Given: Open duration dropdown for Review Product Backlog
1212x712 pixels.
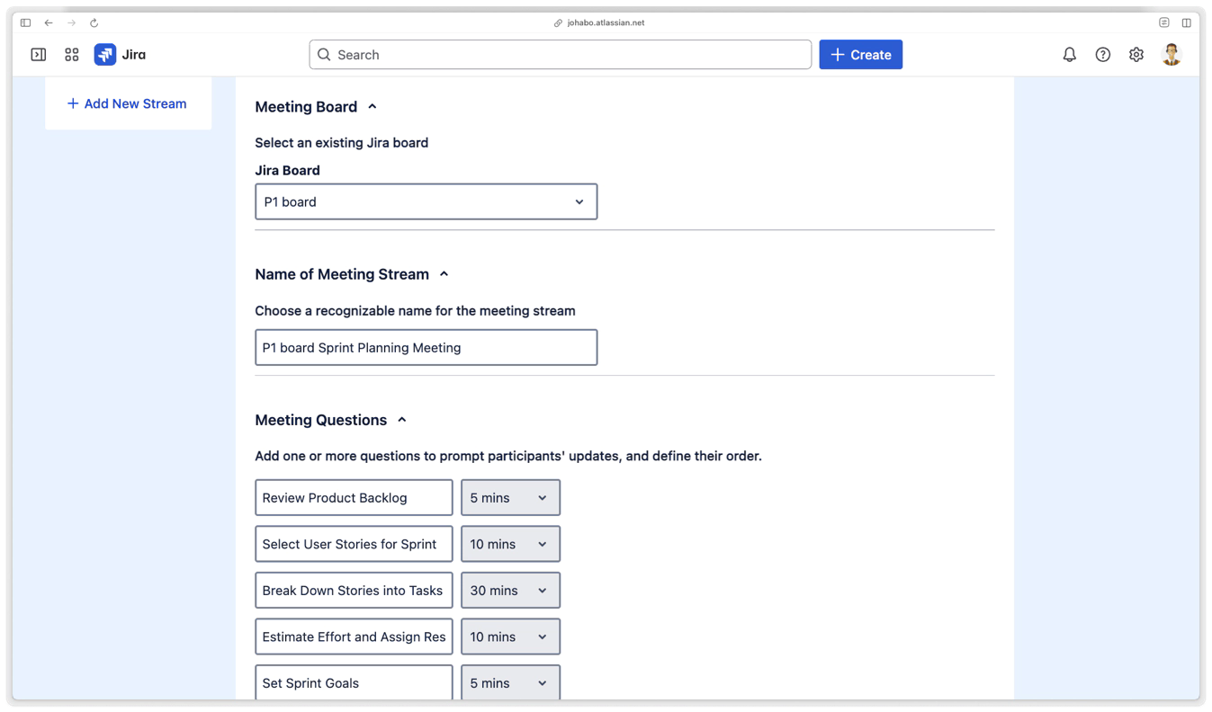Looking at the screenshot, I should pos(510,498).
